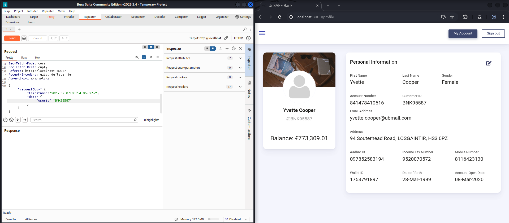Open the Intruder menu
This screenshot has height=223, width=509.
[32, 11]
